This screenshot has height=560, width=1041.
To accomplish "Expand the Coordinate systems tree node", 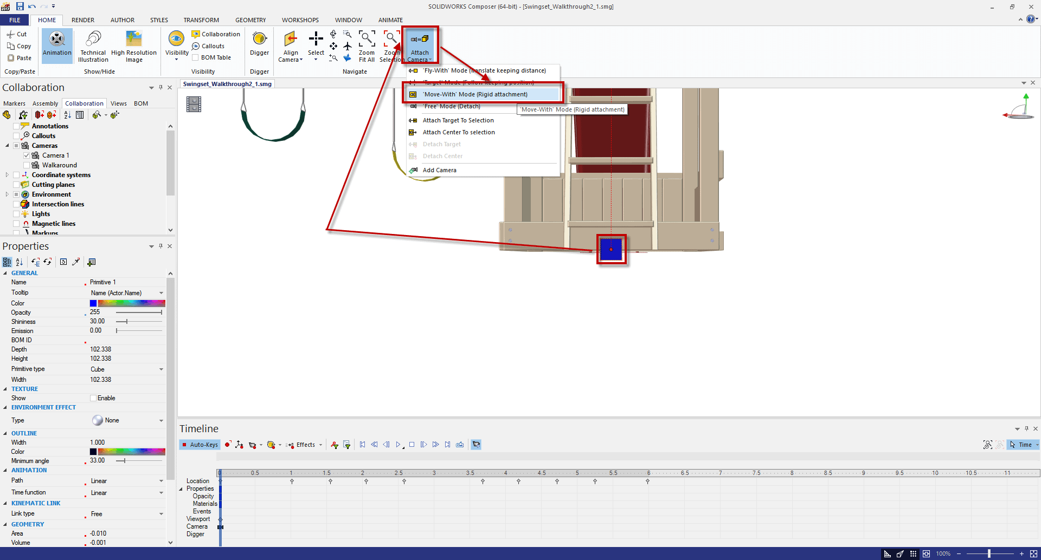I will [7, 175].
